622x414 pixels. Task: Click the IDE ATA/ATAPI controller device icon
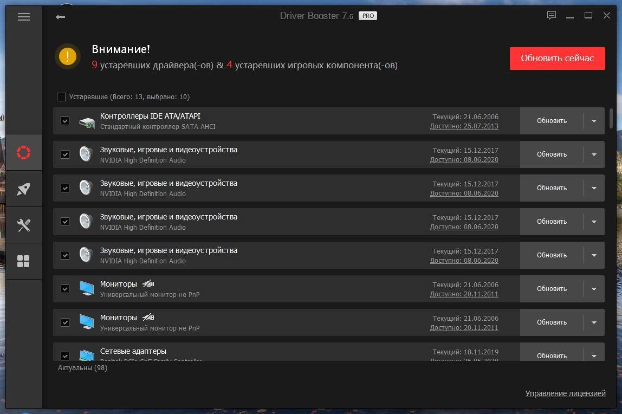(x=87, y=122)
